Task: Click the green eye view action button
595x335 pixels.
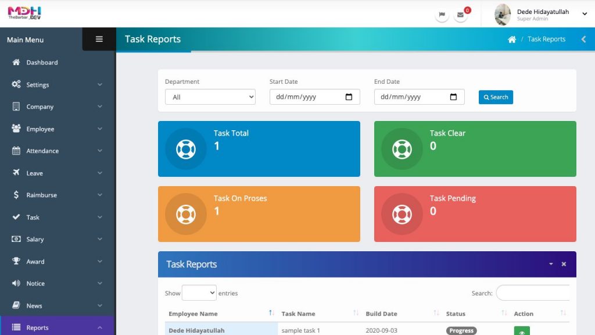Action: click(x=521, y=332)
